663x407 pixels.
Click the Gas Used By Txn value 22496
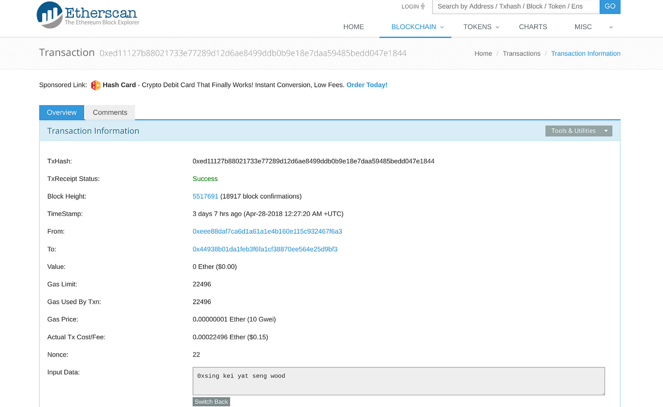click(202, 302)
